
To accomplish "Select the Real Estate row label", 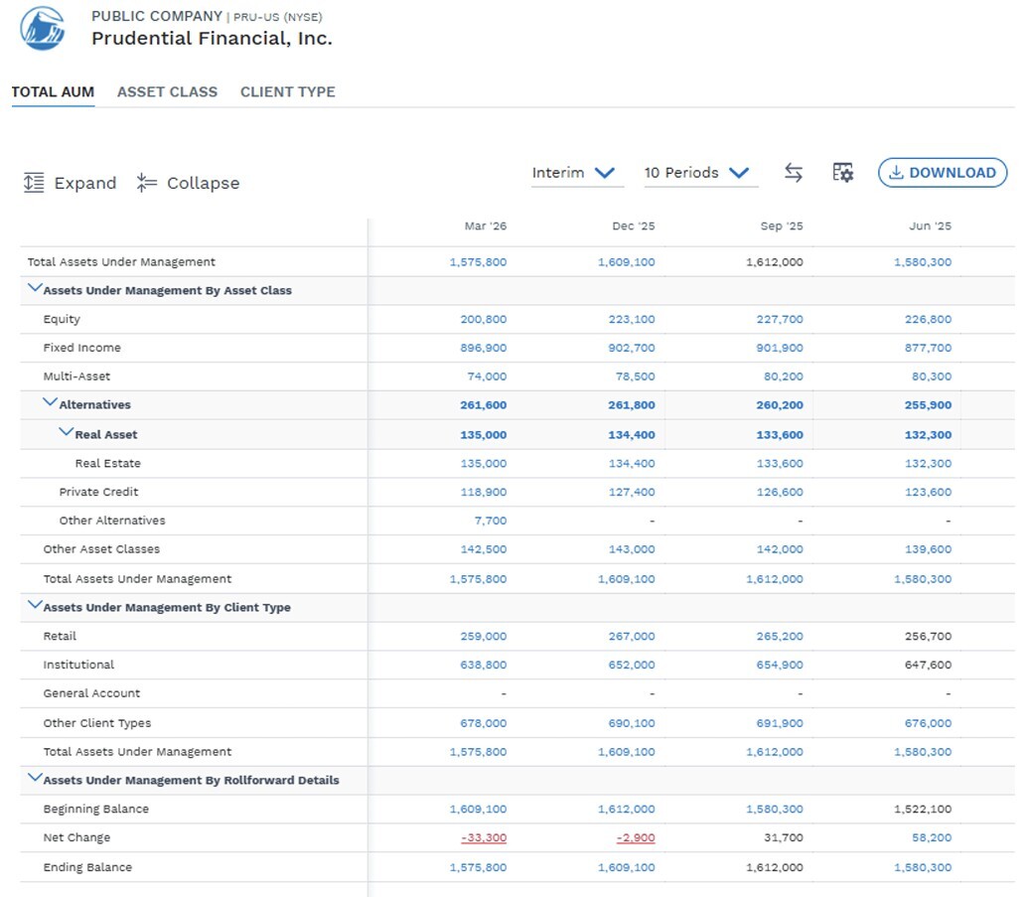I will pyautogui.click(x=107, y=463).
